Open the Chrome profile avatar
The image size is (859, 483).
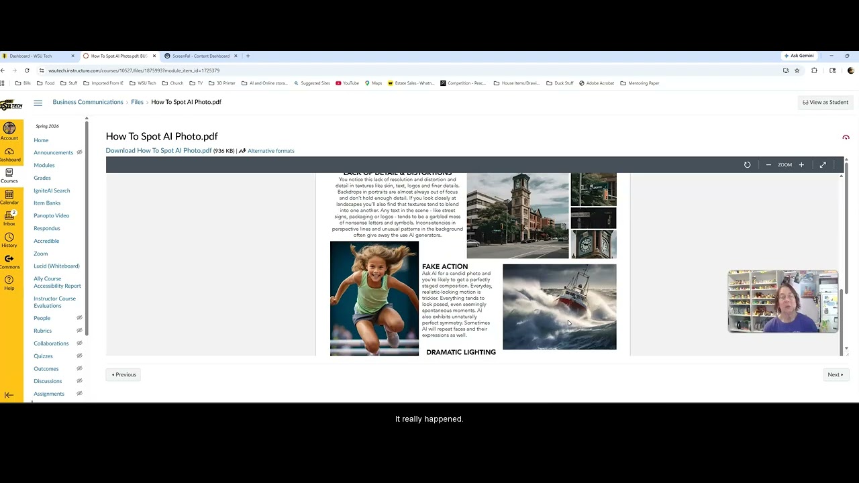[x=851, y=70]
